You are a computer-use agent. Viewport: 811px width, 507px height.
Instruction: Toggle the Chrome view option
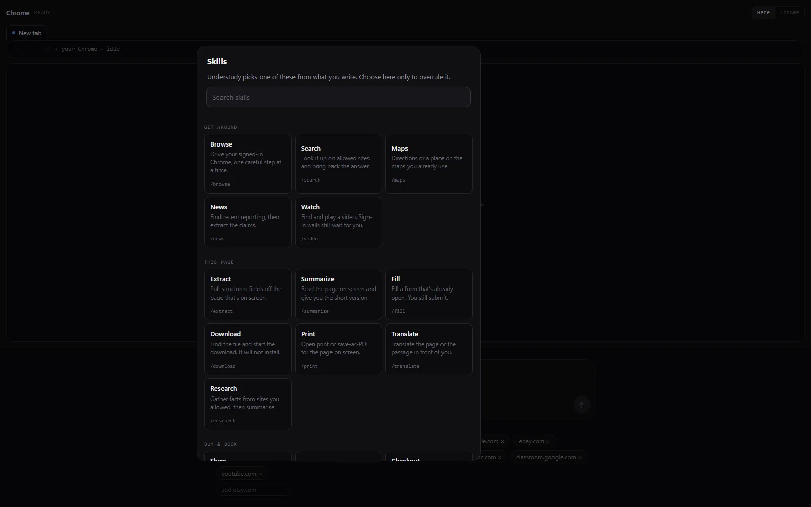click(x=789, y=13)
